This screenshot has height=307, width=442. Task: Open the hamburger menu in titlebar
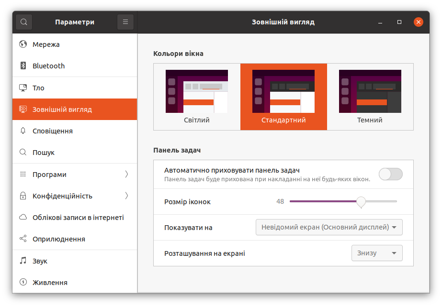coord(125,22)
